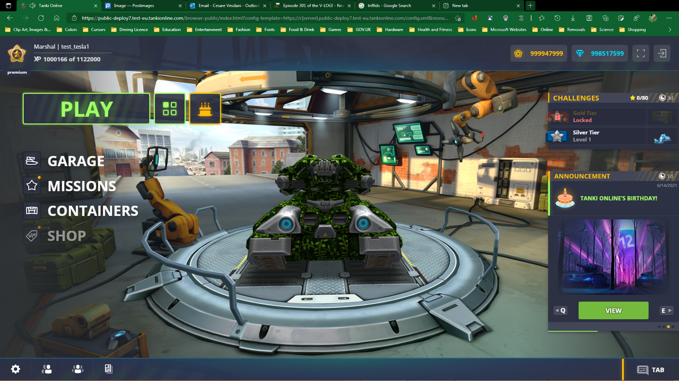
Task: Open the battle modes grid icon
Action: coord(170,109)
